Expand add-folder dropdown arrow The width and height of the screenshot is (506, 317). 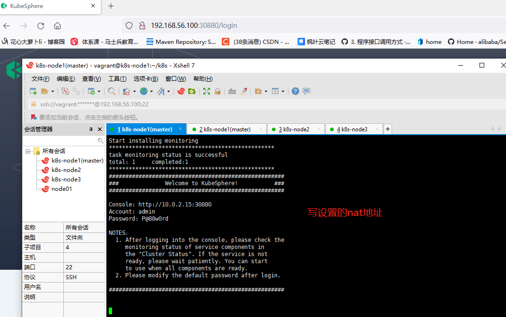tap(266, 92)
